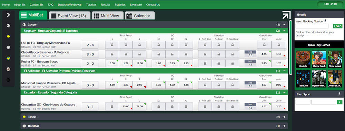Image resolution: width=345 pixels, height=131 pixels.
Task: Open Rocha FC - Huracan Buceo match
Action: (40, 62)
